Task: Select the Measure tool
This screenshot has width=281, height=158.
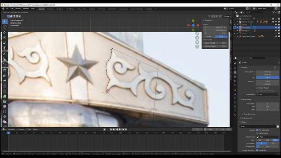Action: (x=5, y=59)
